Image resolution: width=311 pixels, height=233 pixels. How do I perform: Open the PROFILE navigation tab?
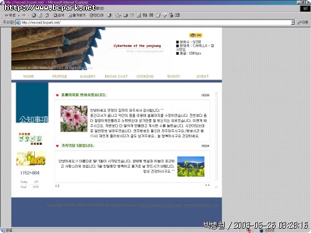pos(60,76)
